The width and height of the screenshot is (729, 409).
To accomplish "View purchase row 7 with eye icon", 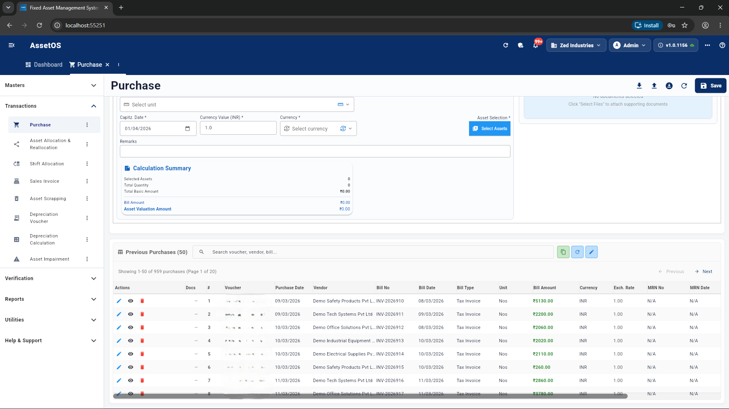I will (131, 380).
